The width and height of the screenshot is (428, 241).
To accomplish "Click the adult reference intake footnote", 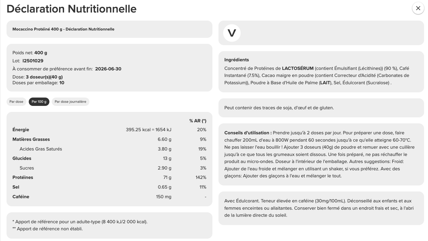I will (80, 222).
